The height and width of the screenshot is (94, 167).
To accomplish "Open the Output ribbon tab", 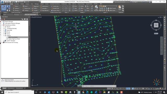I will click(x=42, y=4).
